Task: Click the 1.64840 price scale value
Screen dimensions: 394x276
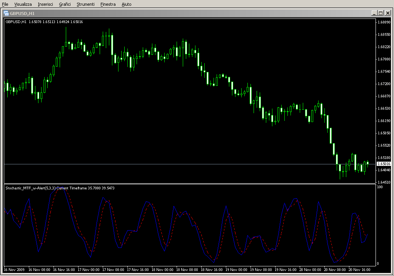Action: click(384, 170)
